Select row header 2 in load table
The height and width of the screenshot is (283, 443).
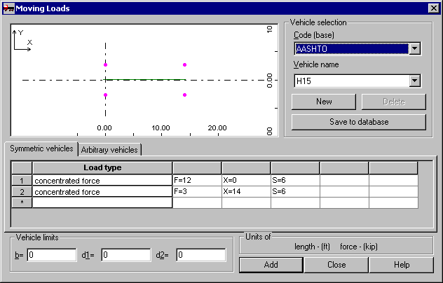tap(22, 191)
